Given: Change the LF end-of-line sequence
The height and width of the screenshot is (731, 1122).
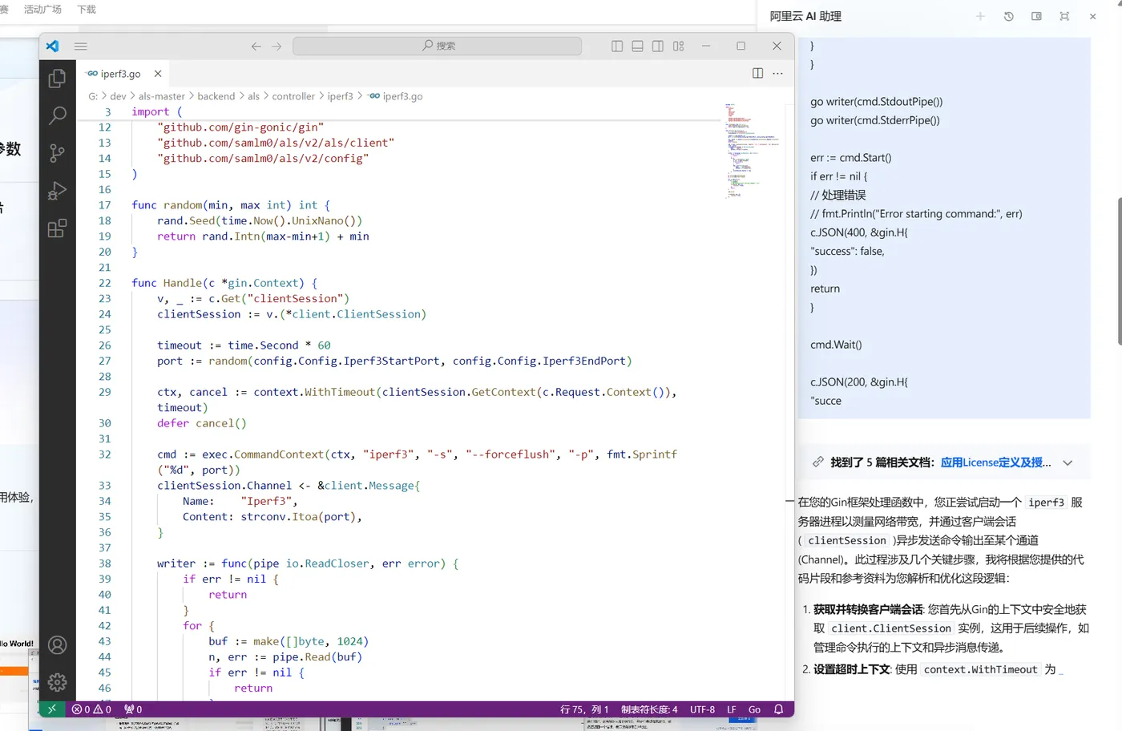Looking at the screenshot, I should point(732,709).
